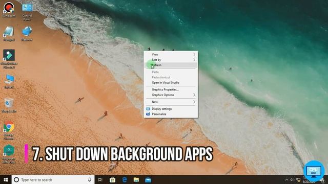Launch Microsoft Edge from the taskbar
Screen dimensions: 328x184
(x=125, y=179)
